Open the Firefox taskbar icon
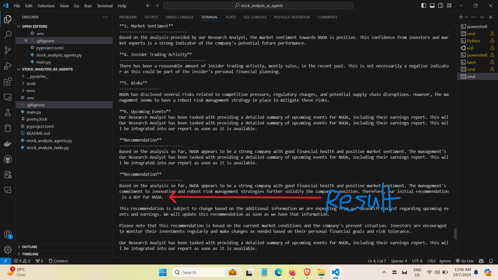This screenshot has width=498, height=280. [293, 272]
